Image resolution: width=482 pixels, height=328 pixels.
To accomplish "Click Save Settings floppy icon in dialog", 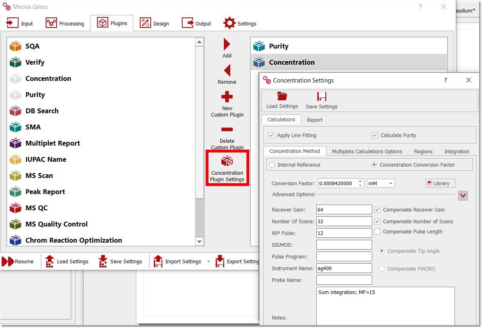I will 322,97.
